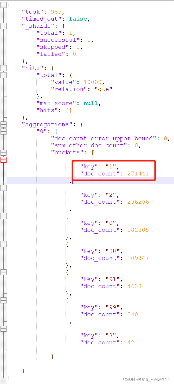174x384 pixels.
Task: Collapse the fold marker of key "99" bucket
Action: [3, 300]
